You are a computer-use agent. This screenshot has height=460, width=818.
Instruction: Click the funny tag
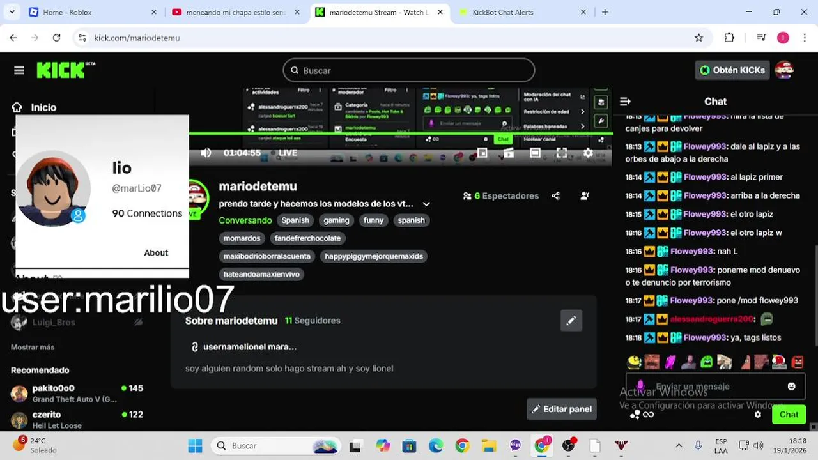point(374,220)
